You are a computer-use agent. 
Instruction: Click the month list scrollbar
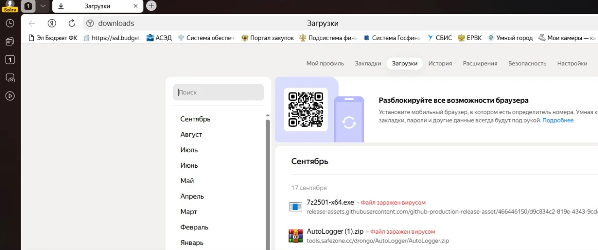pyautogui.click(x=268, y=182)
